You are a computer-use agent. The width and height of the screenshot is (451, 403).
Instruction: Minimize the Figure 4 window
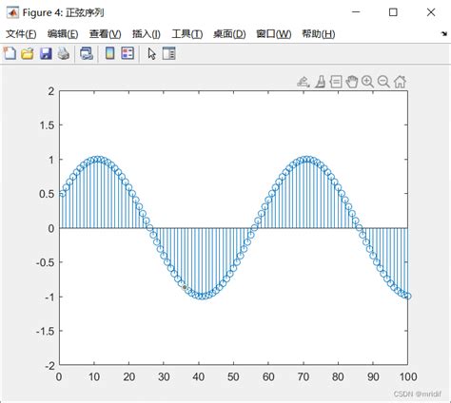click(356, 12)
